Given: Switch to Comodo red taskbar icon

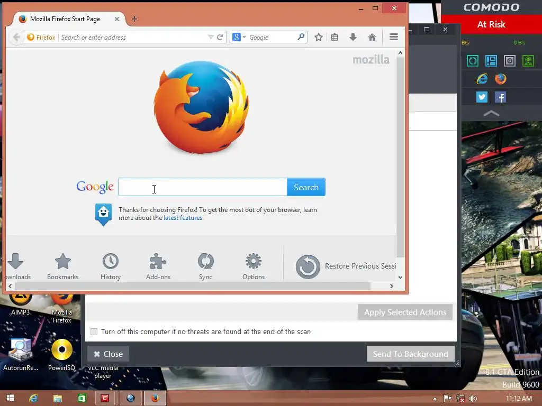Looking at the screenshot, I should (x=105, y=398).
